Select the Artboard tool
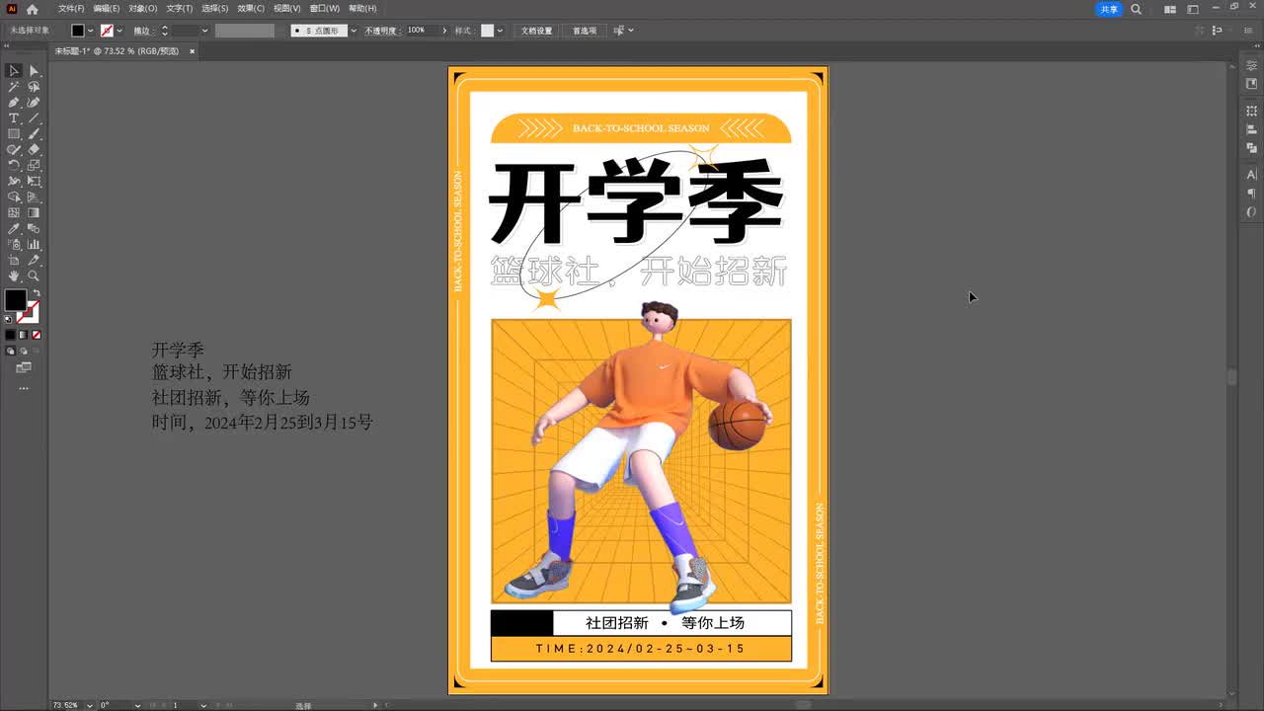The image size is (1264, 711). [14, 261]
